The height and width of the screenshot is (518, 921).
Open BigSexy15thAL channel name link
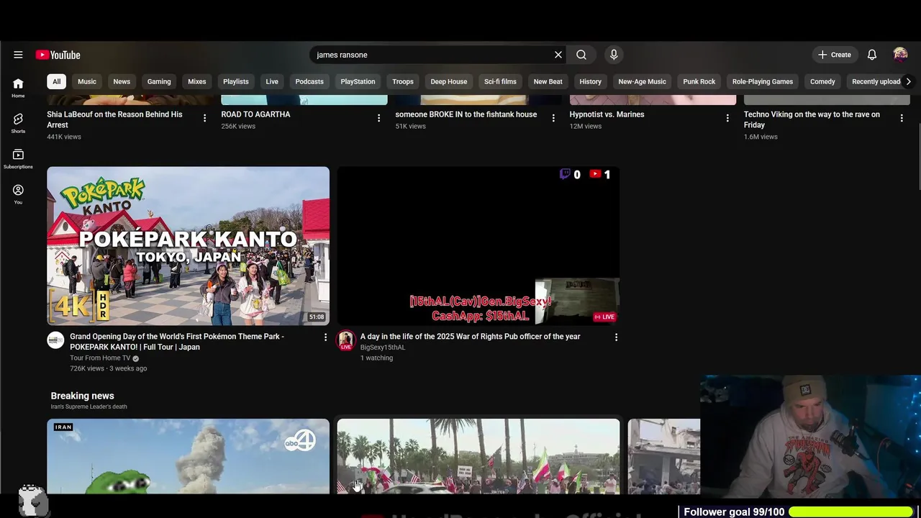coord(383,347)
